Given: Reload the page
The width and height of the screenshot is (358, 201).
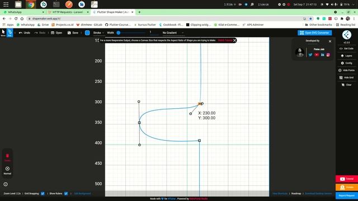Looking at the screenshot, I should [x=16, y=18].
